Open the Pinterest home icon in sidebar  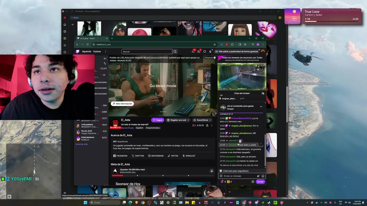tap(65, 25)
